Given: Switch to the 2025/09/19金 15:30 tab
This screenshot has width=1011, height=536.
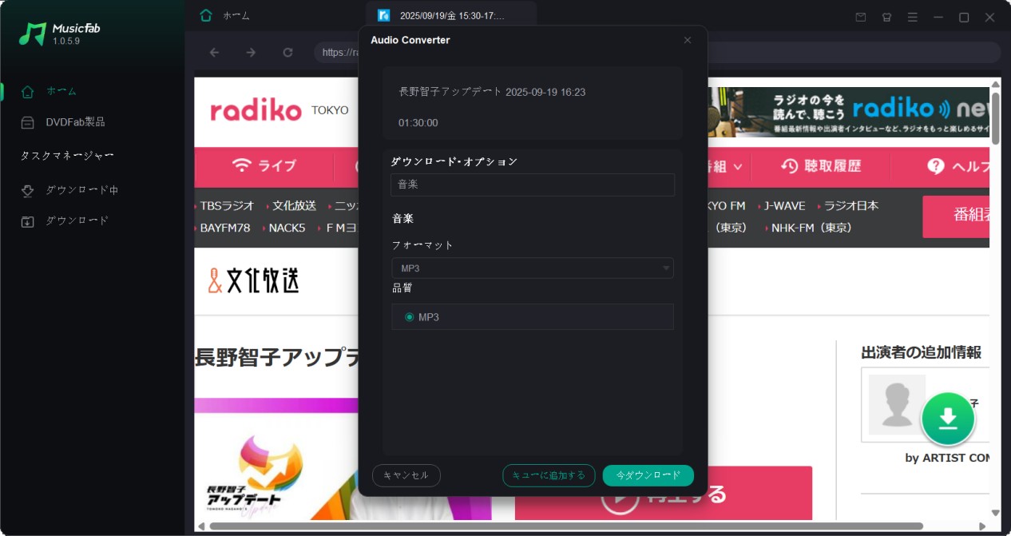Looking at the screenshot, I should [451, 15].
